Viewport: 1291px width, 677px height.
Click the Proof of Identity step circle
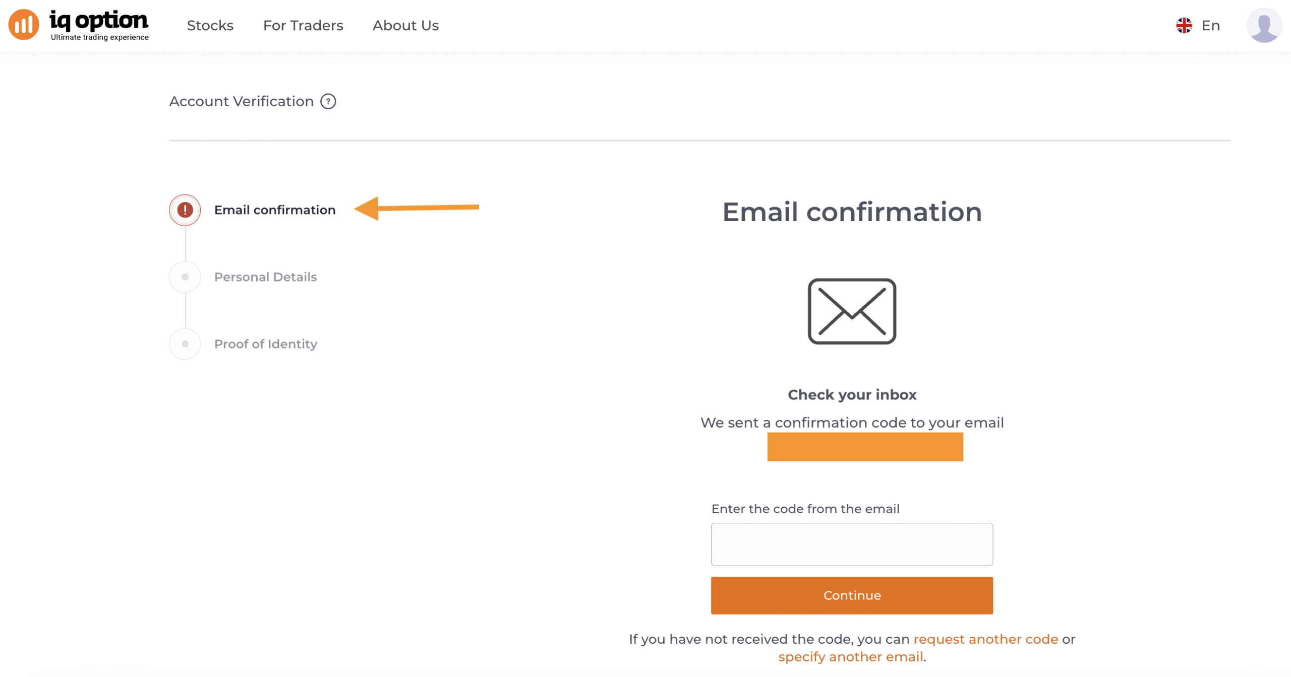point(185,344)
